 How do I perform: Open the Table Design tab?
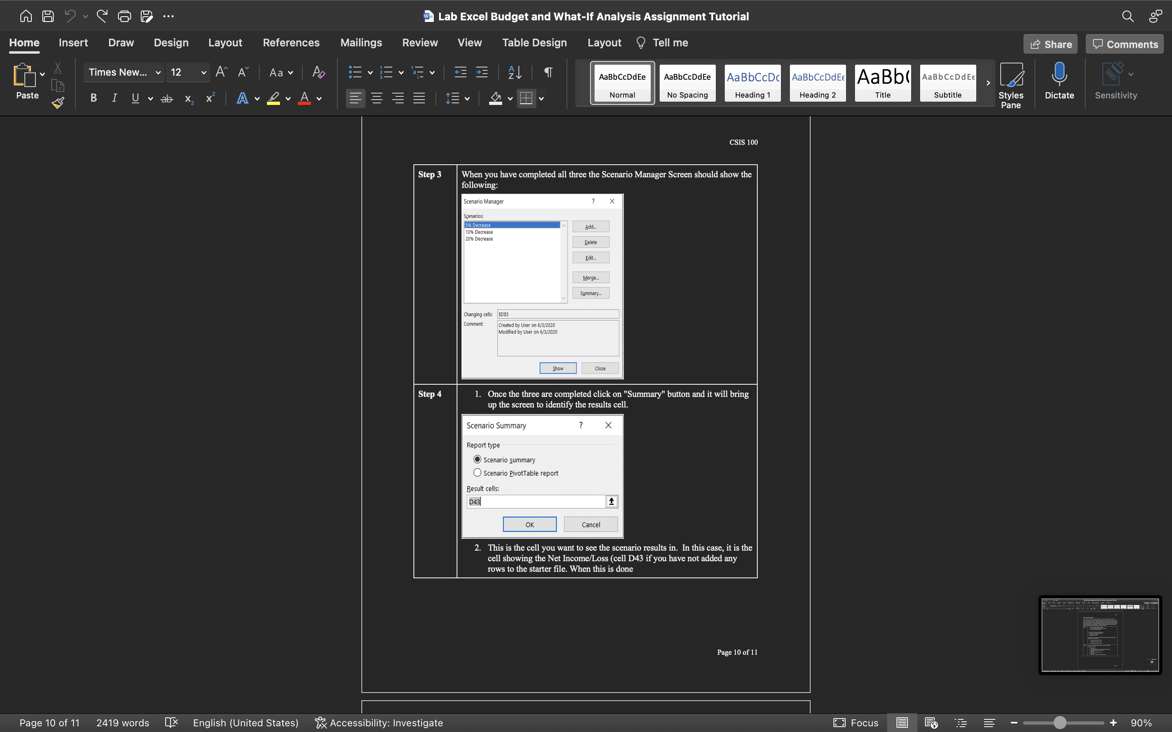click(x=534, y=43)
